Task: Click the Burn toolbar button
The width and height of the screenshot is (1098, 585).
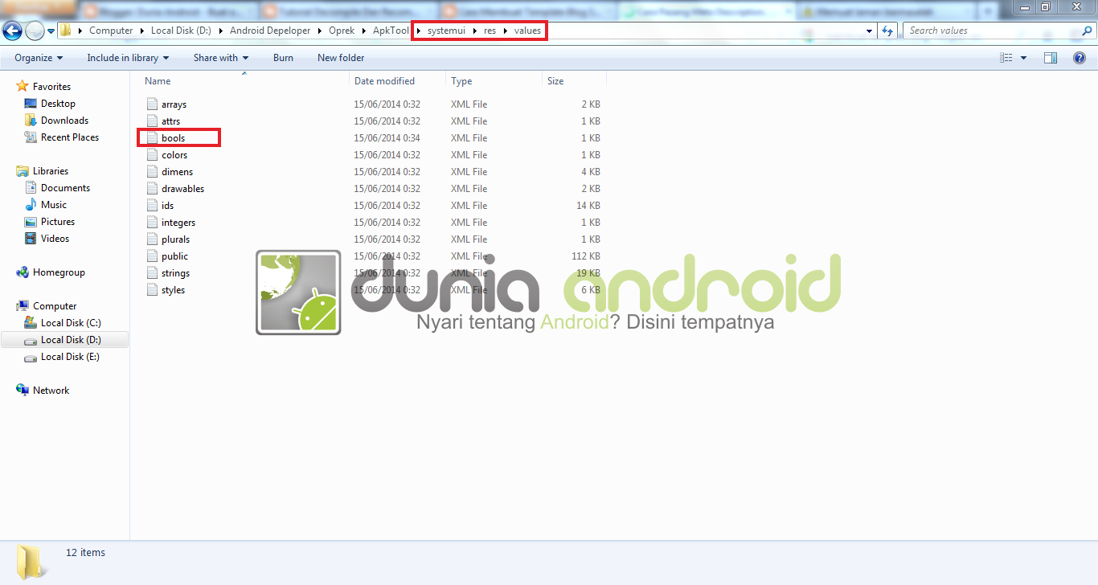Action: (x=282, y=57)
